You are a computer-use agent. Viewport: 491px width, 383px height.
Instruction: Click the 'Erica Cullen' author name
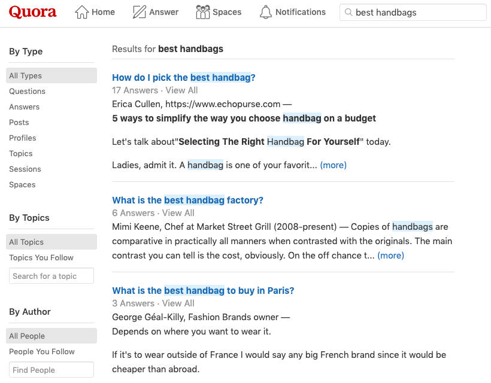coord(136,104)
